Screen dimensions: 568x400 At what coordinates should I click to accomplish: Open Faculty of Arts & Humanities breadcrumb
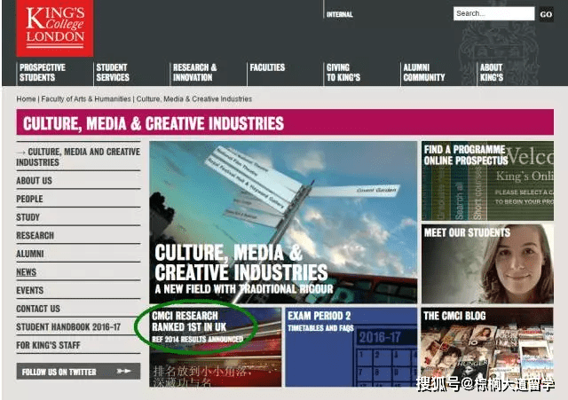pos(86,98)
